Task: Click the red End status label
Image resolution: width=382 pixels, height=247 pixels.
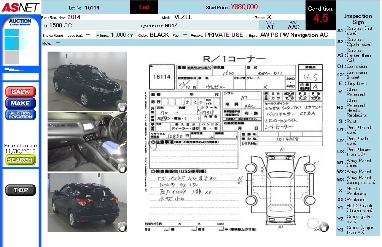Action: tap(144, 7)
